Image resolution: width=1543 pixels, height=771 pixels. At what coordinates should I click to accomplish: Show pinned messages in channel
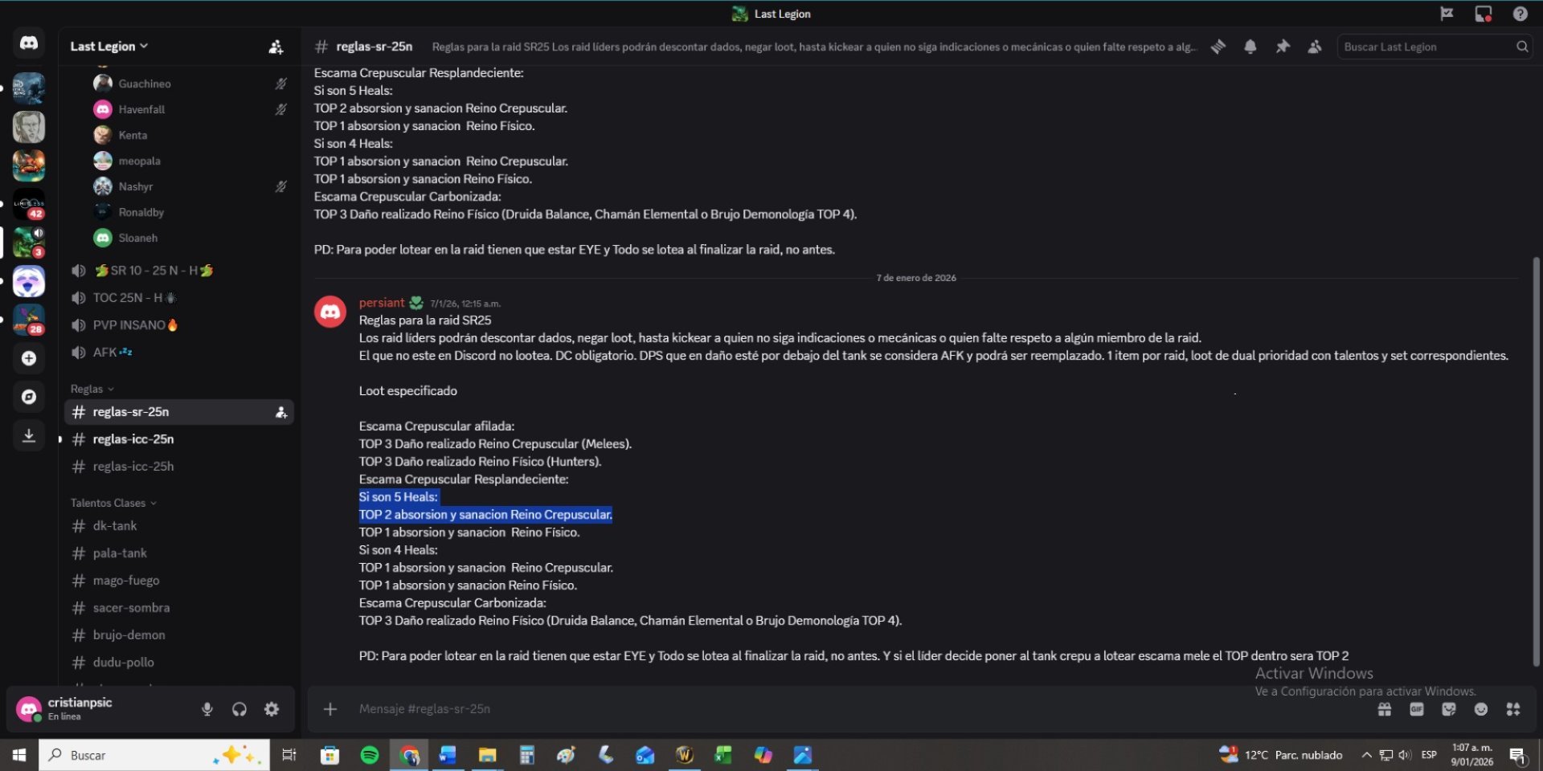point(1283,47)
